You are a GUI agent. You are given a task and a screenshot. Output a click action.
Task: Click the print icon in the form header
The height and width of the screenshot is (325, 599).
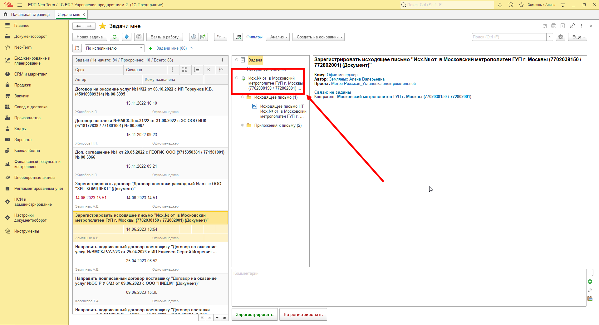554,26
